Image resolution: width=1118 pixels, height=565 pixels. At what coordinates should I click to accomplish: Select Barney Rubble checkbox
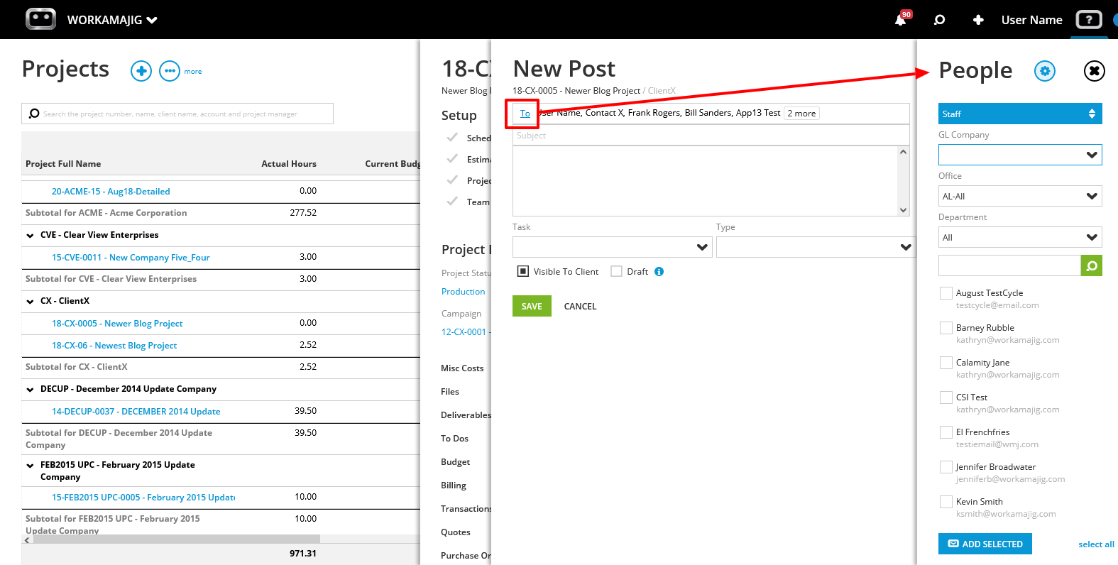tap(946, 328)
